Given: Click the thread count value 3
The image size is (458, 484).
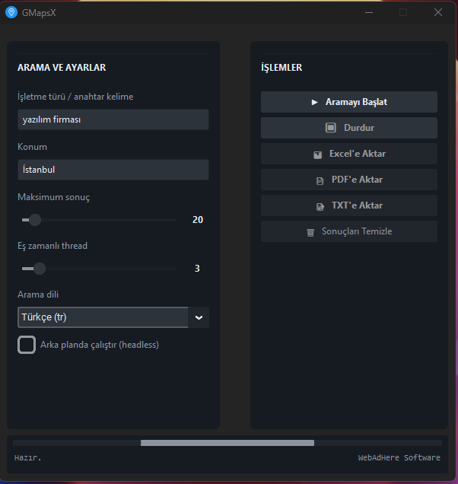Looking at the screenshot, I should click(x=197, y=269).
